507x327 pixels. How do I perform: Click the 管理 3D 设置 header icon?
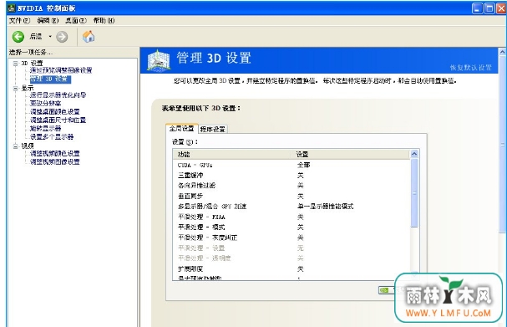click(x=159, y=60)
